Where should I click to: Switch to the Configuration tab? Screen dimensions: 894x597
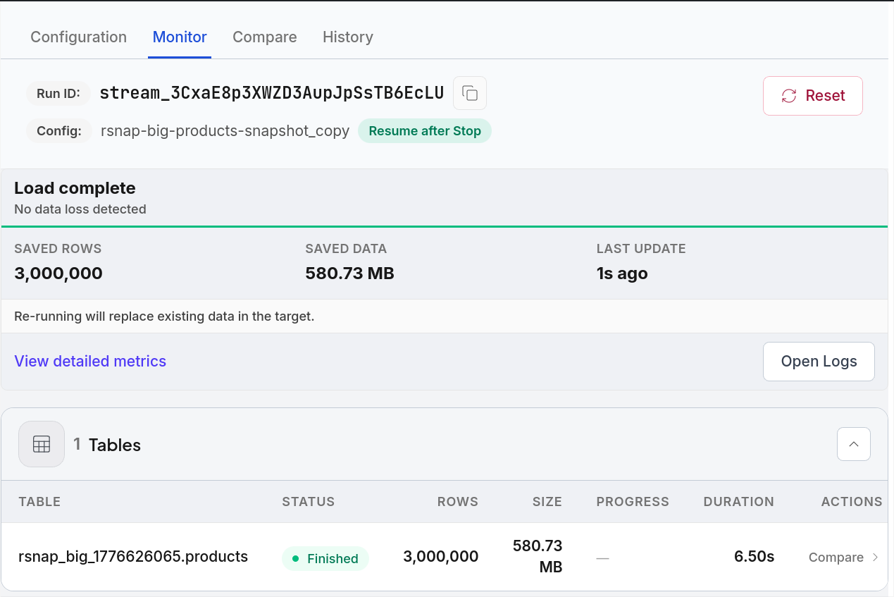(79, 37)
